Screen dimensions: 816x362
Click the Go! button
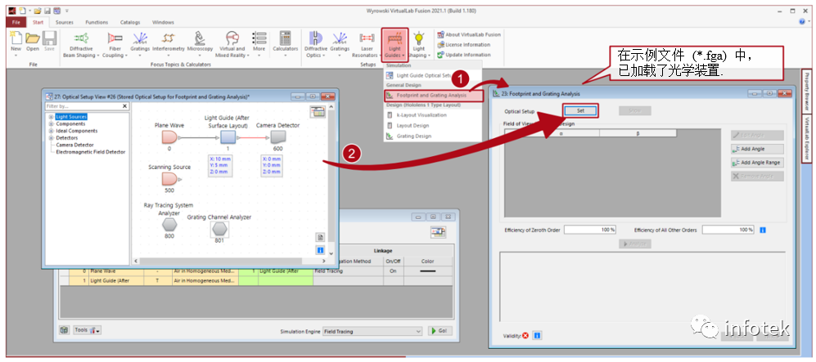coord(440,332)
